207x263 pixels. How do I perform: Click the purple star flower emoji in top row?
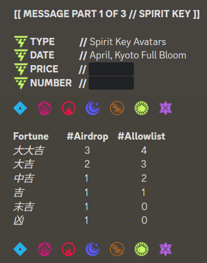tap(165, 108)
